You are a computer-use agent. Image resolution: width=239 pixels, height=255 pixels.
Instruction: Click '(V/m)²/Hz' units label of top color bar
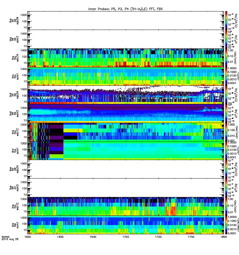[236, 21]
